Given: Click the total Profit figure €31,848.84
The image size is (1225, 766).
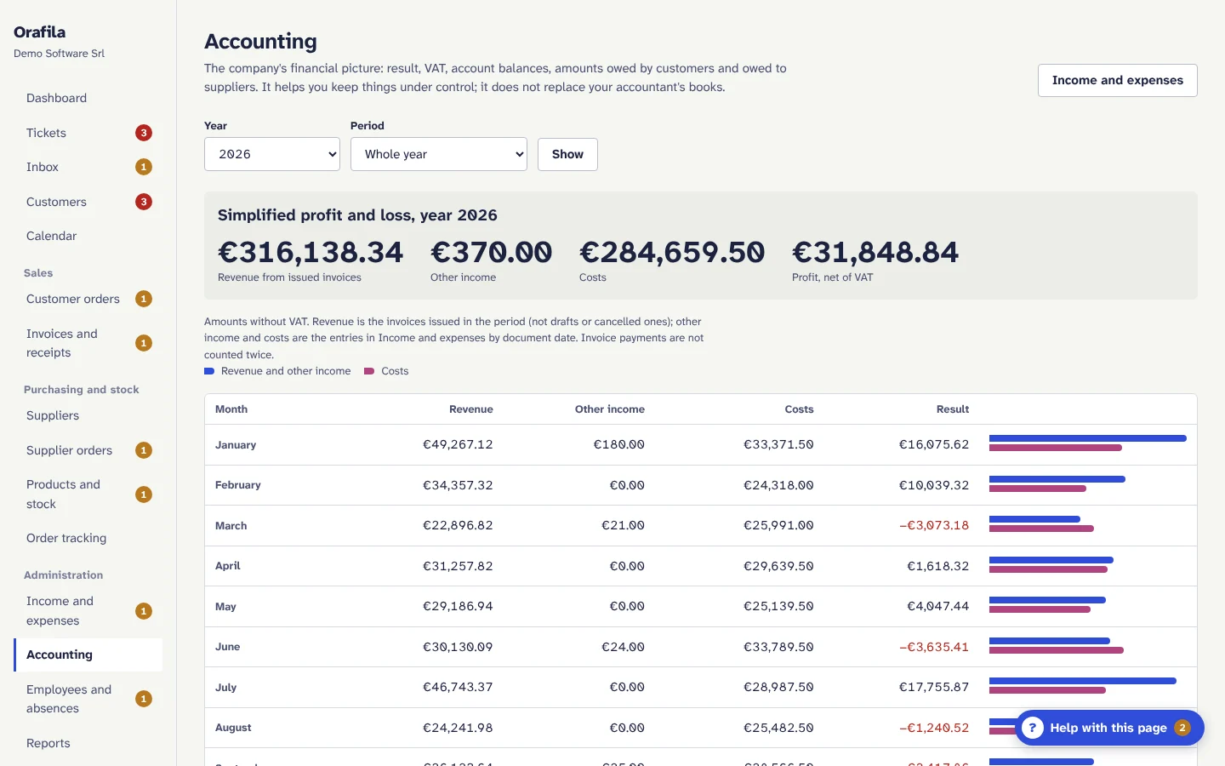Looking at the screenshot, I should tap(875, 252).
